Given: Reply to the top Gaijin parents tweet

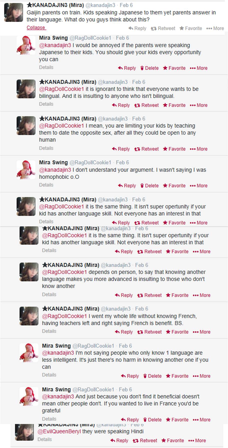Looking at the screenshot, I should [137, 28].
